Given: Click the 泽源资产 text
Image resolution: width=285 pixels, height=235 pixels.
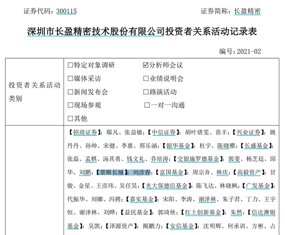Looking at the screenshot, I should [121, 226].
